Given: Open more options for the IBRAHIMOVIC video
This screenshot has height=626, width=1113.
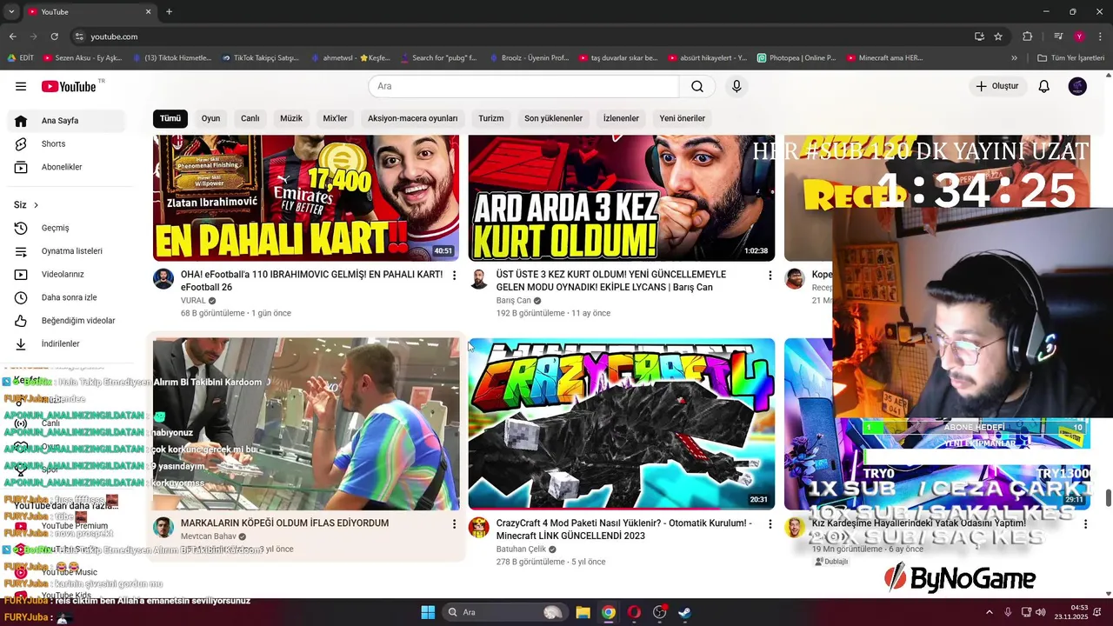Looking at the screenshot, I should click(x=454, y=276).
